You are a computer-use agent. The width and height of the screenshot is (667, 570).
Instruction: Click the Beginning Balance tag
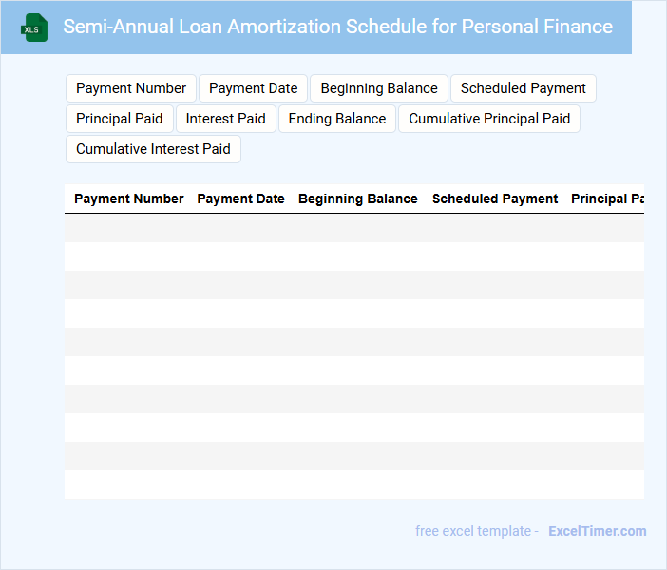click(379, 88)
